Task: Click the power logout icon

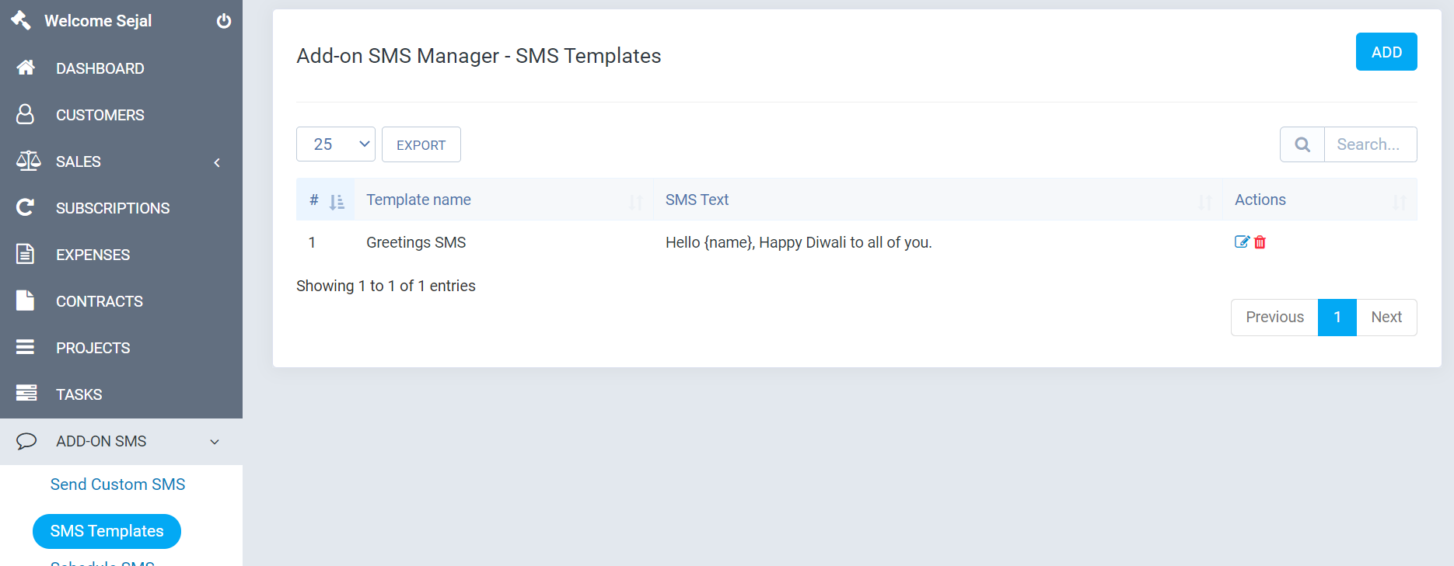Action: [x=224, y=21]
